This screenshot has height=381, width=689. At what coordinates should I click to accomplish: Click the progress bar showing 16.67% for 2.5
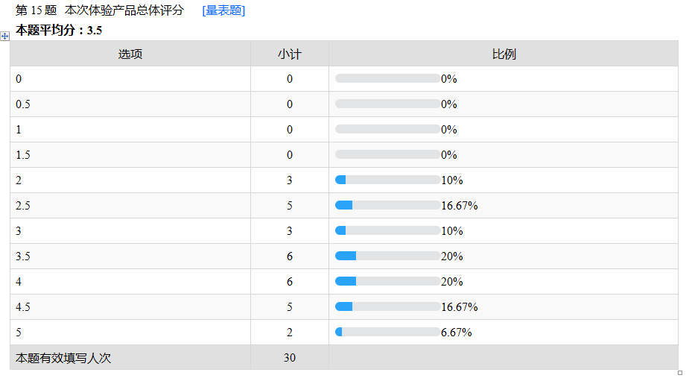(x=387, y=206)
